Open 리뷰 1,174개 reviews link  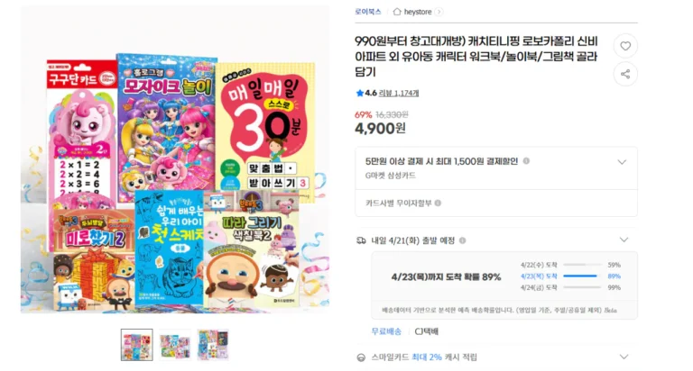tap(399, 93)
